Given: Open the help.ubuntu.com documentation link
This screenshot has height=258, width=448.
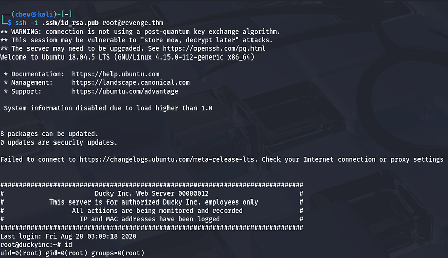Looking at the screenshot, I should (116, 74).
